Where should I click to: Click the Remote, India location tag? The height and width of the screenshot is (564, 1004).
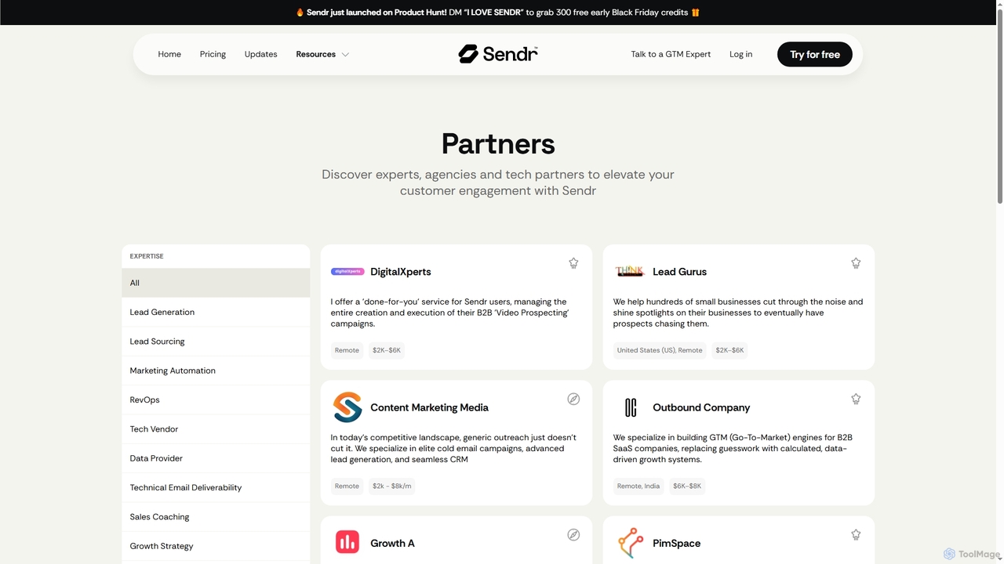(638, 486)
